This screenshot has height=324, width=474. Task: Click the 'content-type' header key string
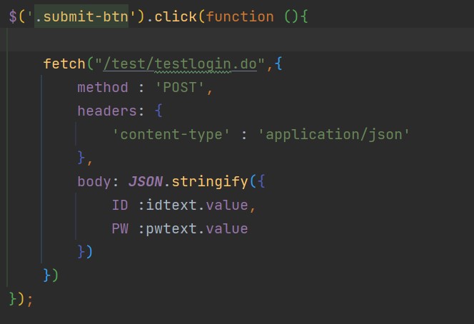click(x=171, y=134)
